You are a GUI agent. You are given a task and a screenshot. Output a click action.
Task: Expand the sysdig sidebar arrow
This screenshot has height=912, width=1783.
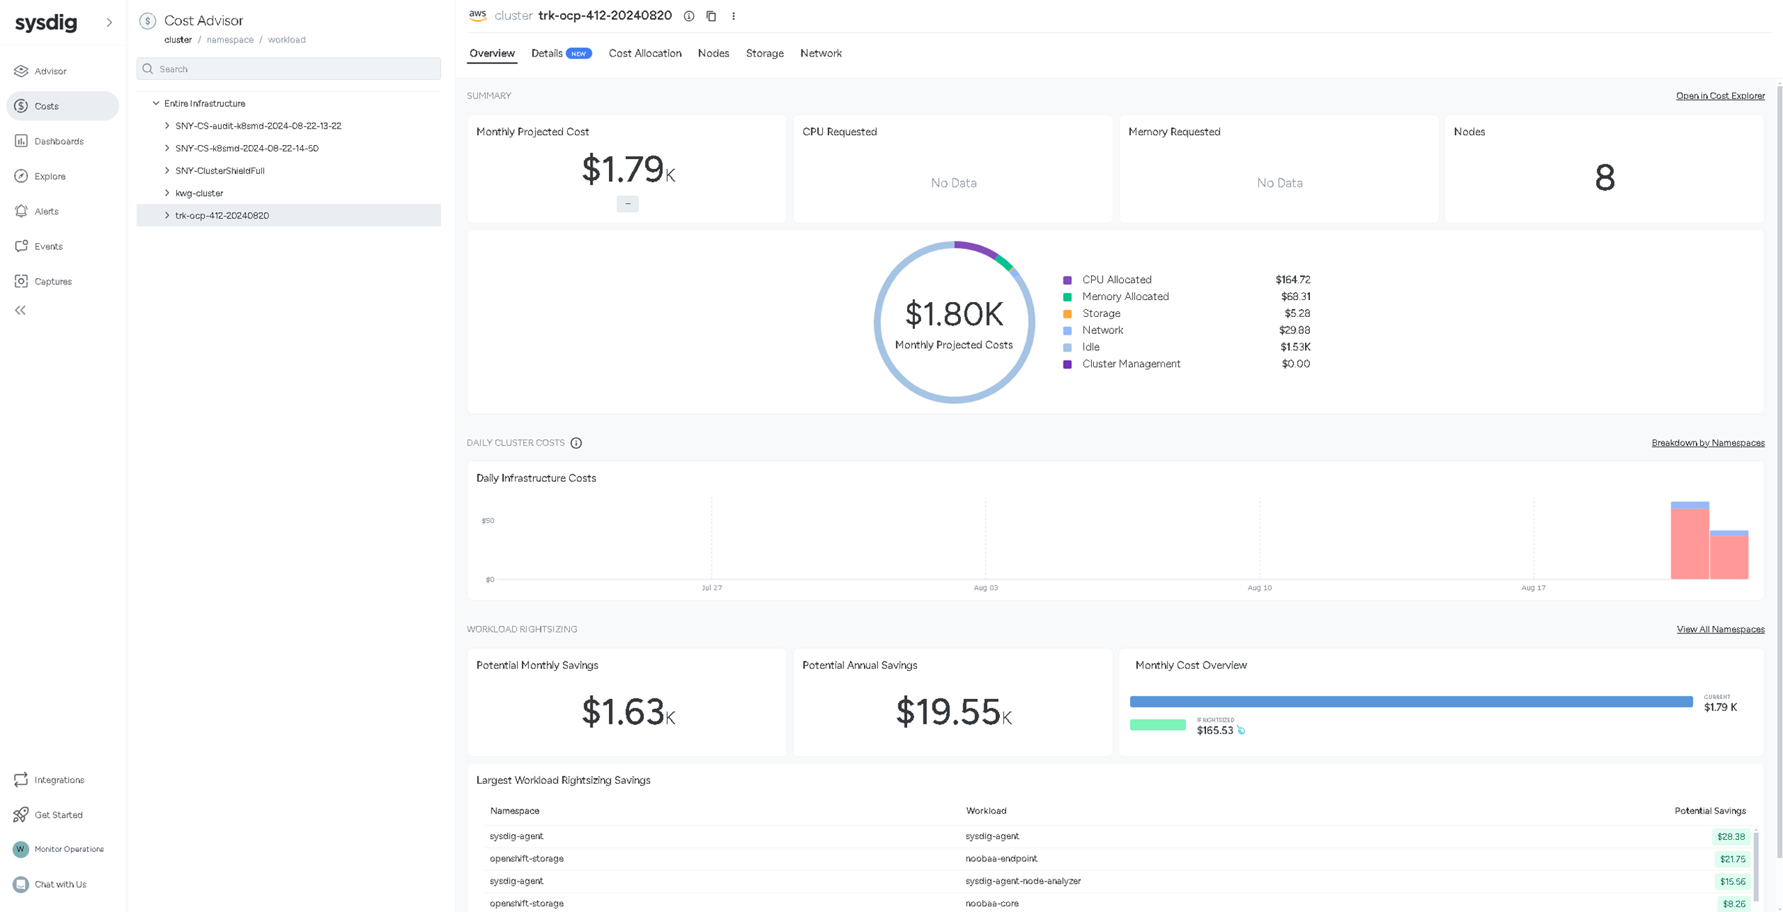109,22
